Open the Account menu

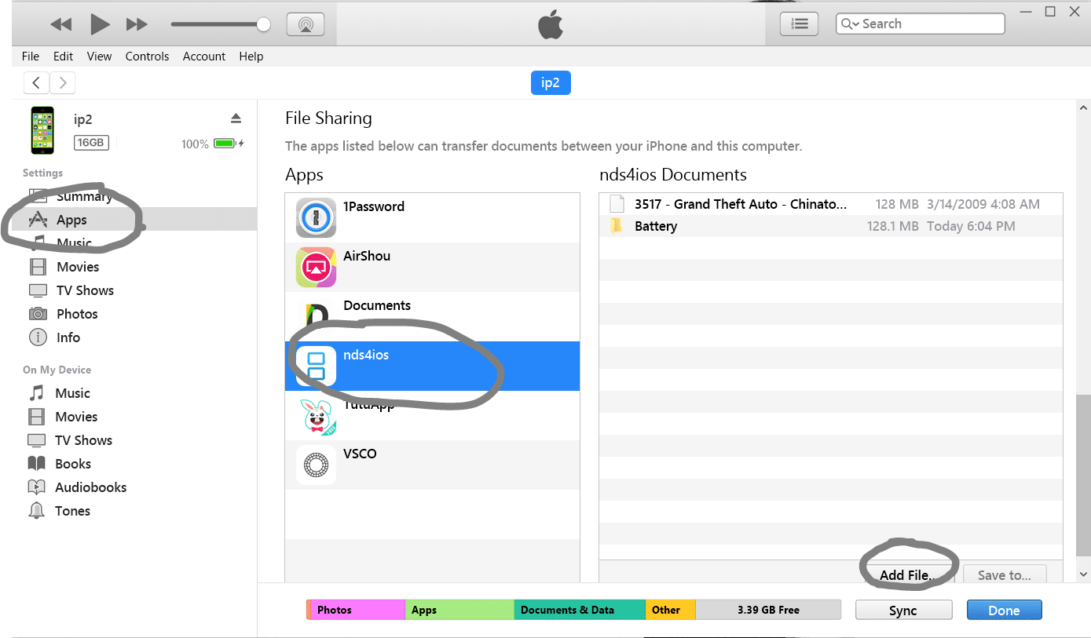point(204,57)
